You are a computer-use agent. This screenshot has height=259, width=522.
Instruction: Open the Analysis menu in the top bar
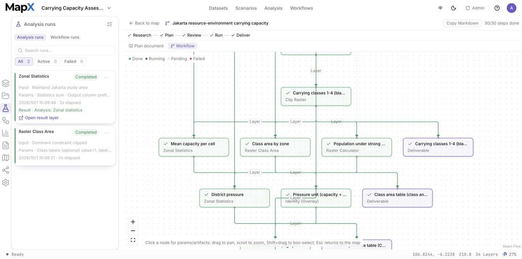273,8
